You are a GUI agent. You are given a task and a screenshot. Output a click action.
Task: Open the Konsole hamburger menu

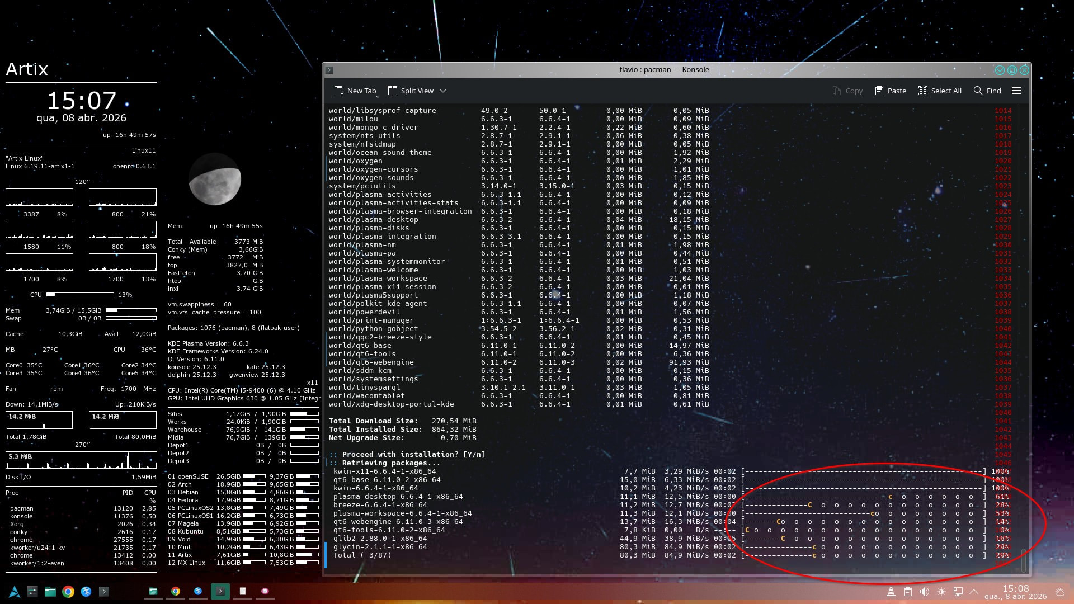point(1016,91)
